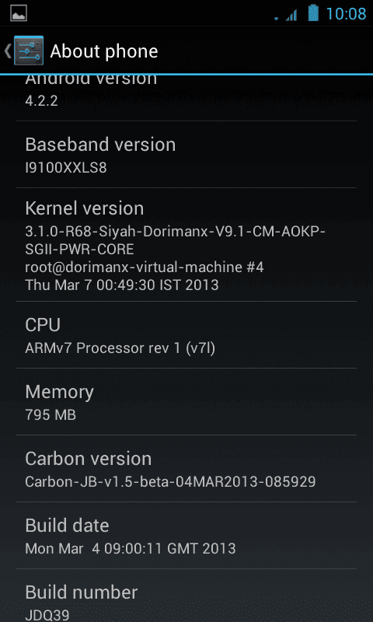Tap the Mon Mar 4 build date text
Viewport: 373px width, 622px height.
[131, 549]
